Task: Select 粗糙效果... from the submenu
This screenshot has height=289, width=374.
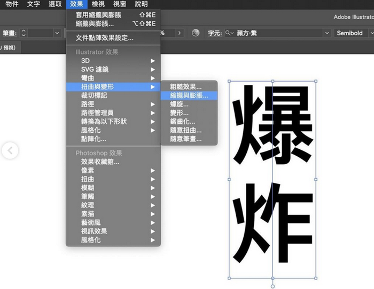Action: tap(186, 86)
